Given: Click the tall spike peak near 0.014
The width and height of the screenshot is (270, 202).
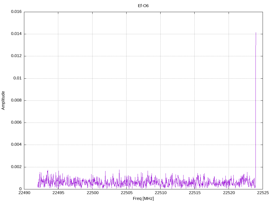Looking at the screenshot, I should [x=256, y=33].
